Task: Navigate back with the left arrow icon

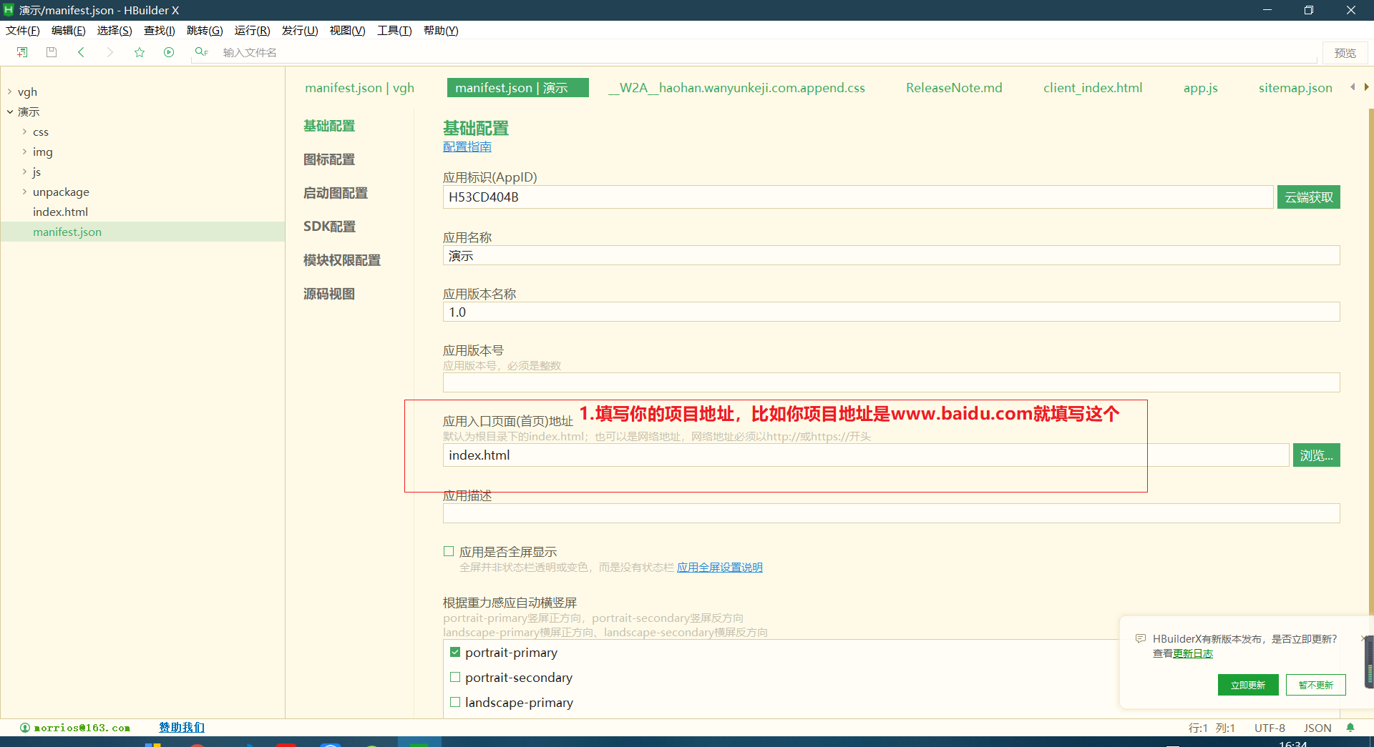Action: coord(81,51)
